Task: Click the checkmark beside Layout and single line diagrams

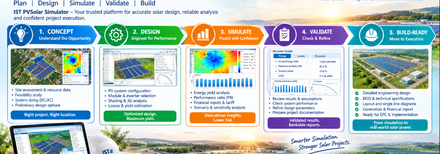Action: click(x=356, y=104)
